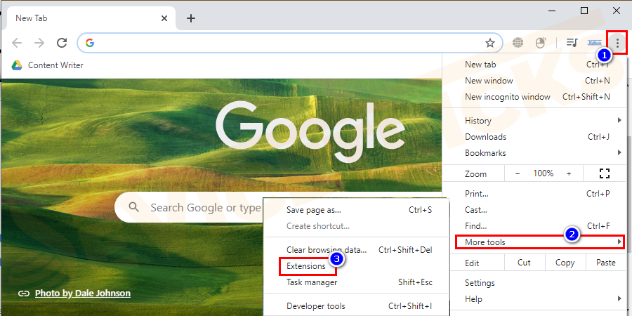Click the profile avatar next to the menu
The image size is (632, 316).
595,42
